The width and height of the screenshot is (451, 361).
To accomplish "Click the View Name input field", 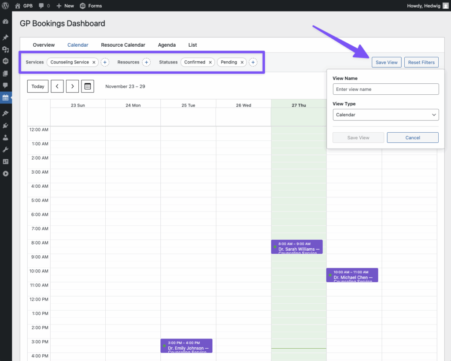I will click(x=385, y=89).
